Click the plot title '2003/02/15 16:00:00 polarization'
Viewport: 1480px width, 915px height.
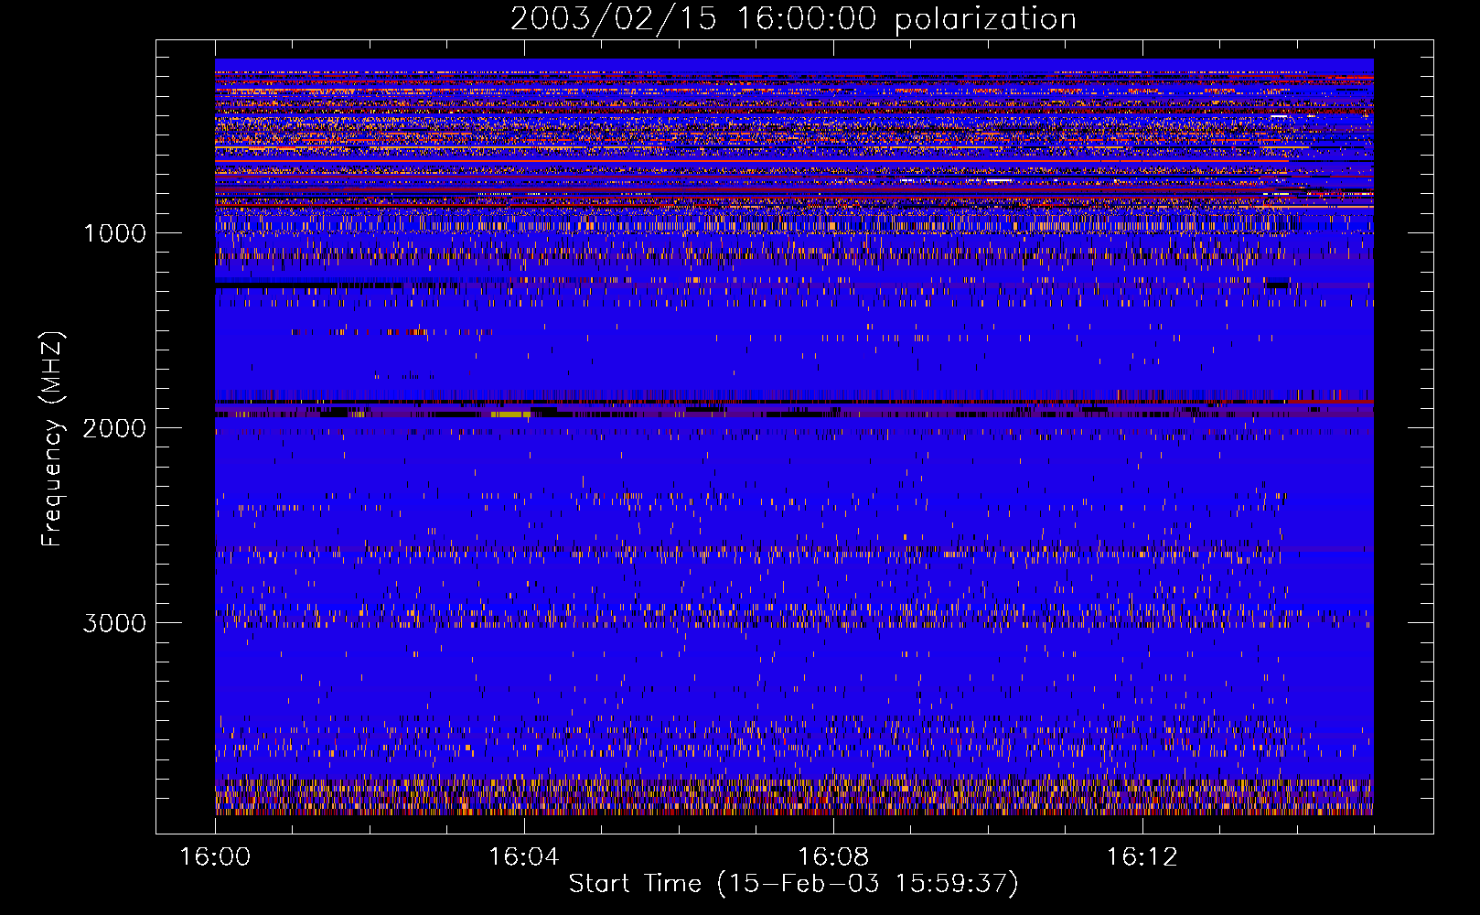793,19
